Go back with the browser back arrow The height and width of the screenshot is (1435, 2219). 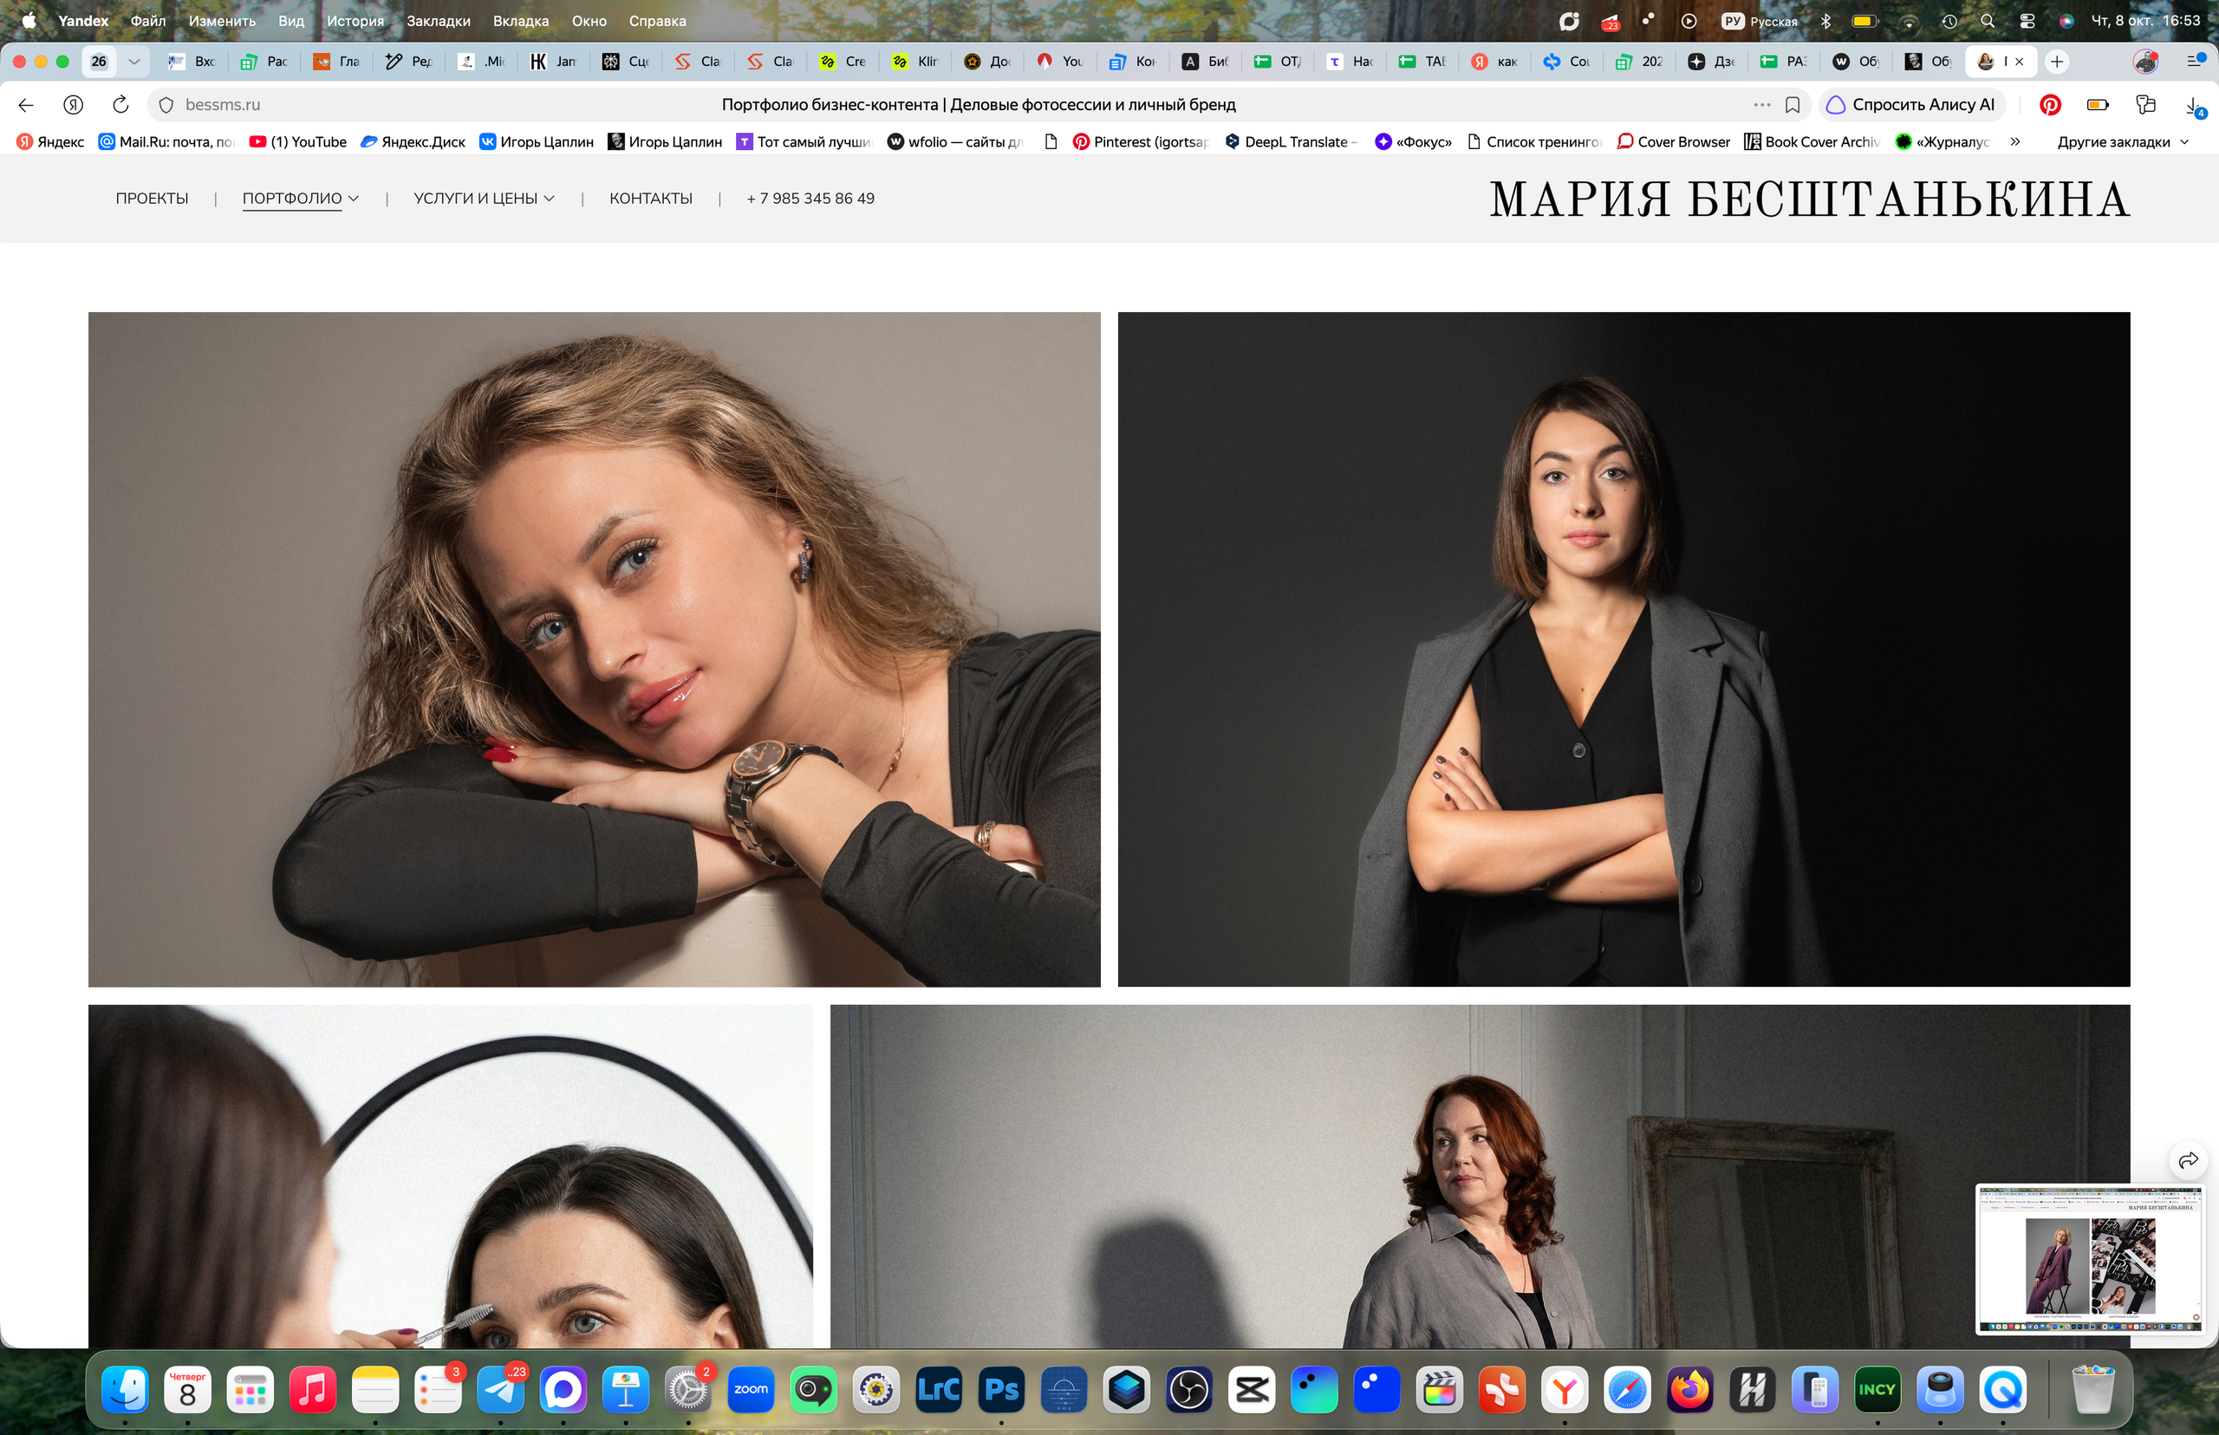tap(26, 104)
